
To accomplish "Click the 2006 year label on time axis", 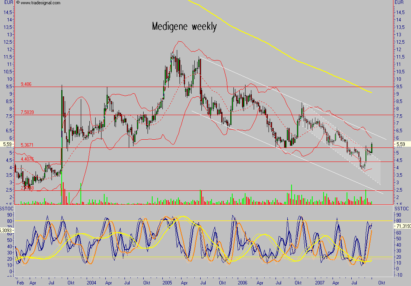I will coord(242,282).
